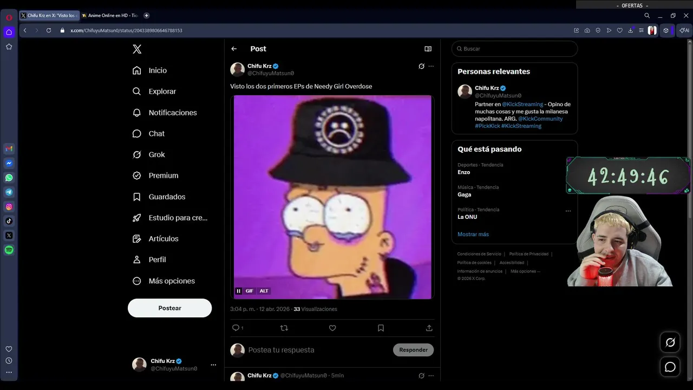Open a new browser tab
693x390 pixels.
click(x=146, y=16)
